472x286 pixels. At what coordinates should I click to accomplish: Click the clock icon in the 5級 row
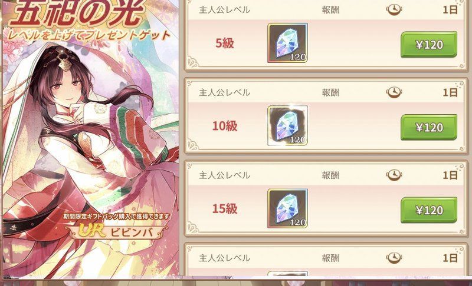pos(394,10)
